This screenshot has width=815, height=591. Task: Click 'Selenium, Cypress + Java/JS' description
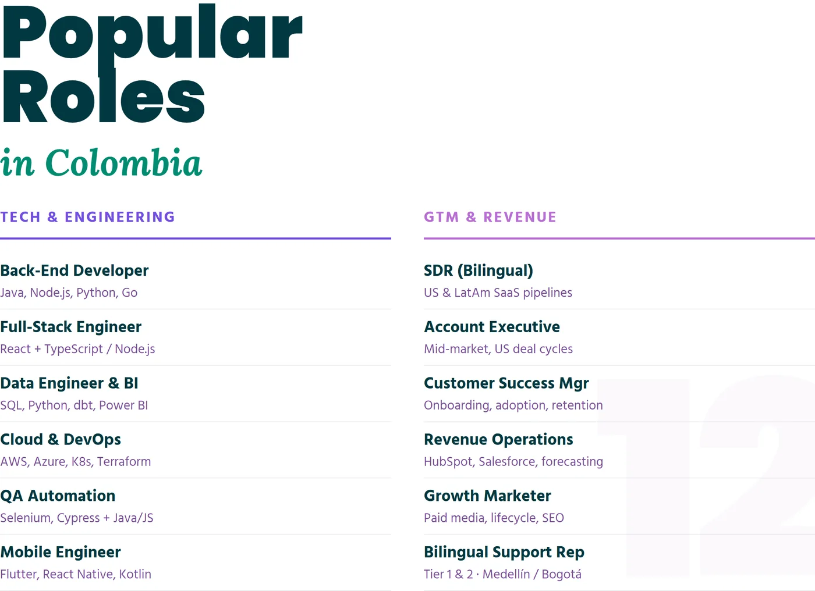tap(77, 518)
